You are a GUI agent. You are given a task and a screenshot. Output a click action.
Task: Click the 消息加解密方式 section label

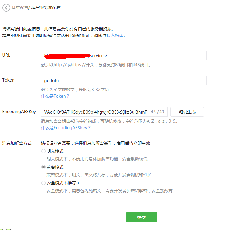(17, 143)
